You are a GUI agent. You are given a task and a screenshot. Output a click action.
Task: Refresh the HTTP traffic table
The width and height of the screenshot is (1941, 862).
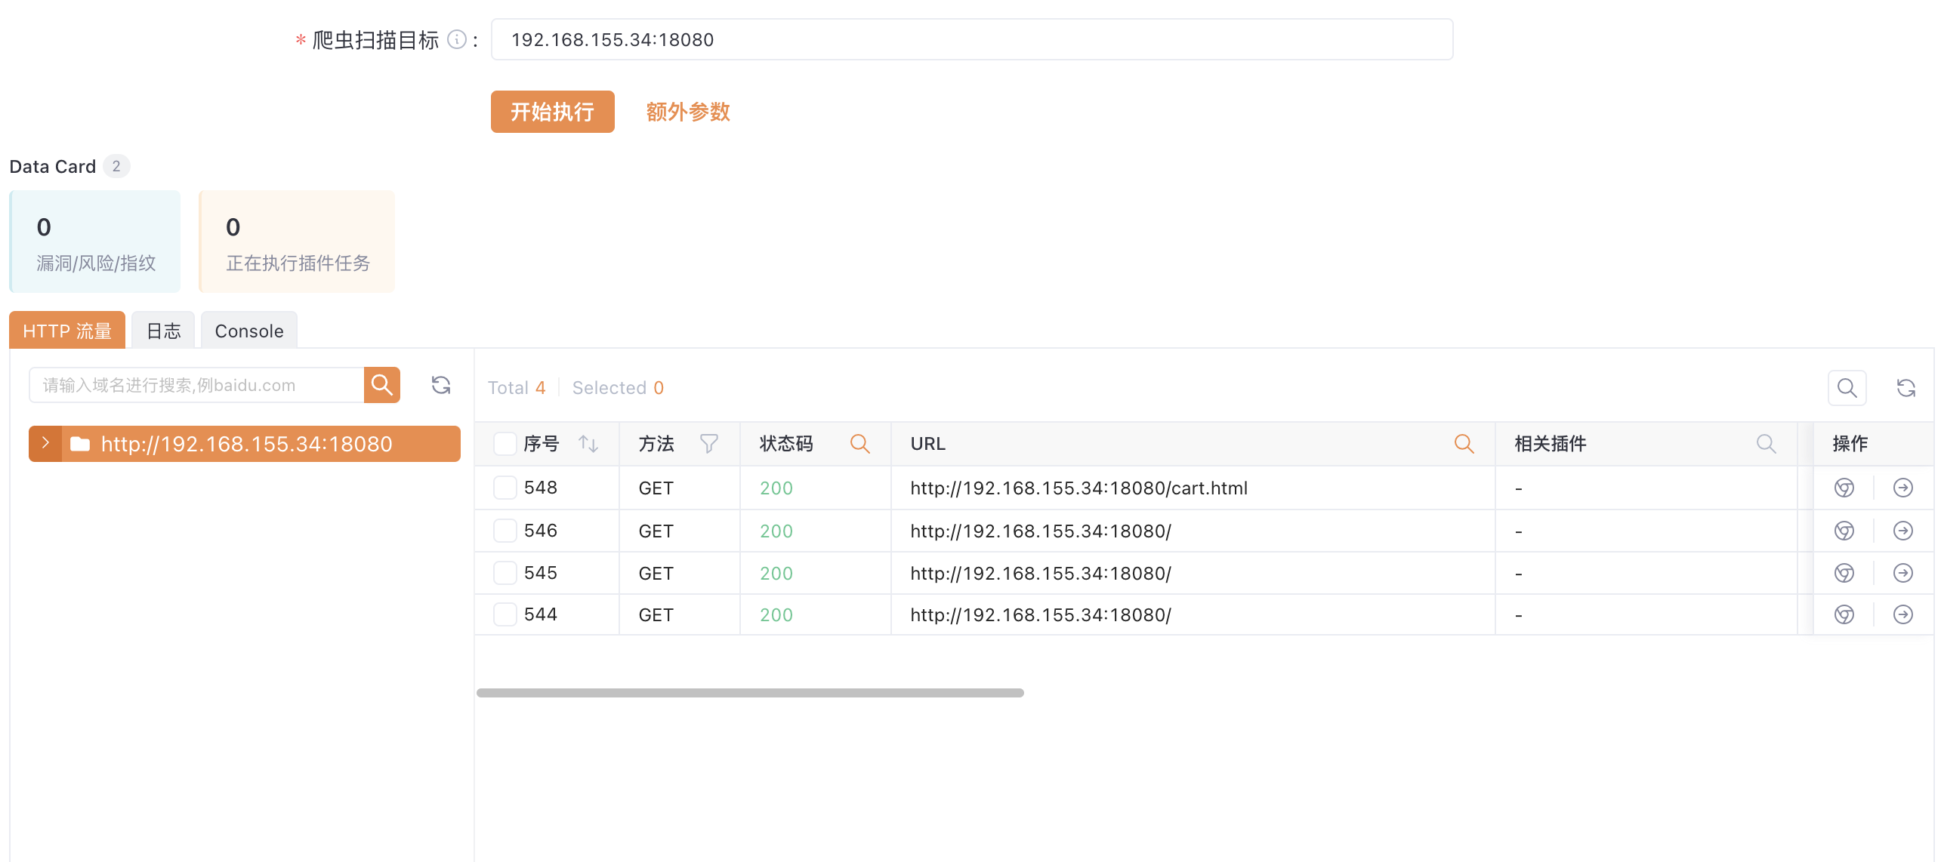[1906, 388]
